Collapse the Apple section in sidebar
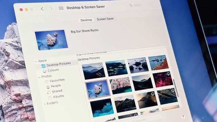Viewport: 217px width, 122px height. [36, 61]
